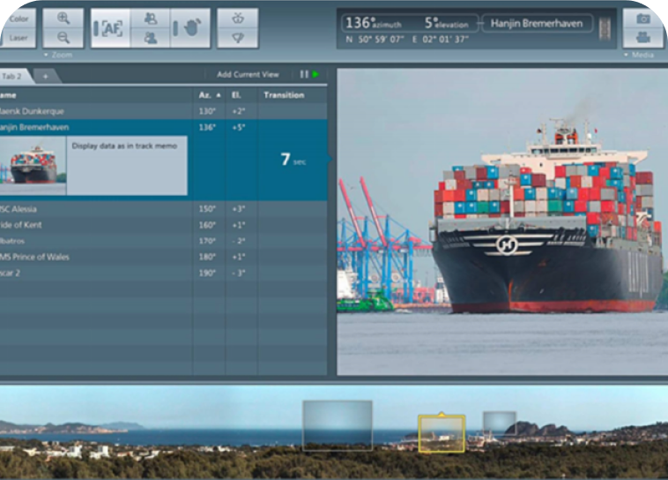Select the Maersk Dunkerque row

point(163,111)
